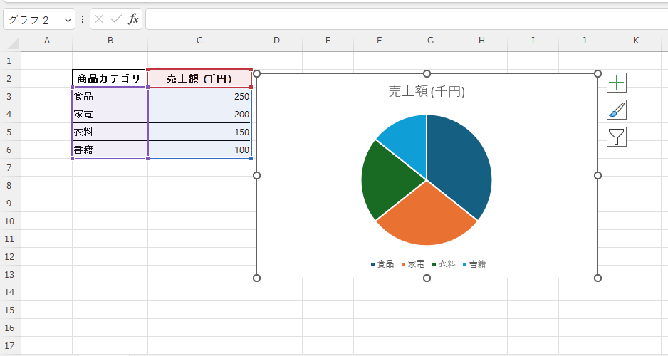Select column F header

(379, 41)
